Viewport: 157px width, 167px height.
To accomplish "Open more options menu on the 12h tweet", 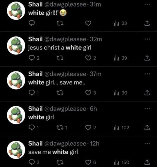I will point(147,143).
